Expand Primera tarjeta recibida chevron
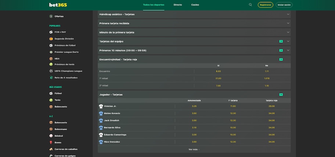The height and width of the screenshot is (157, 335). coord(288,23)
